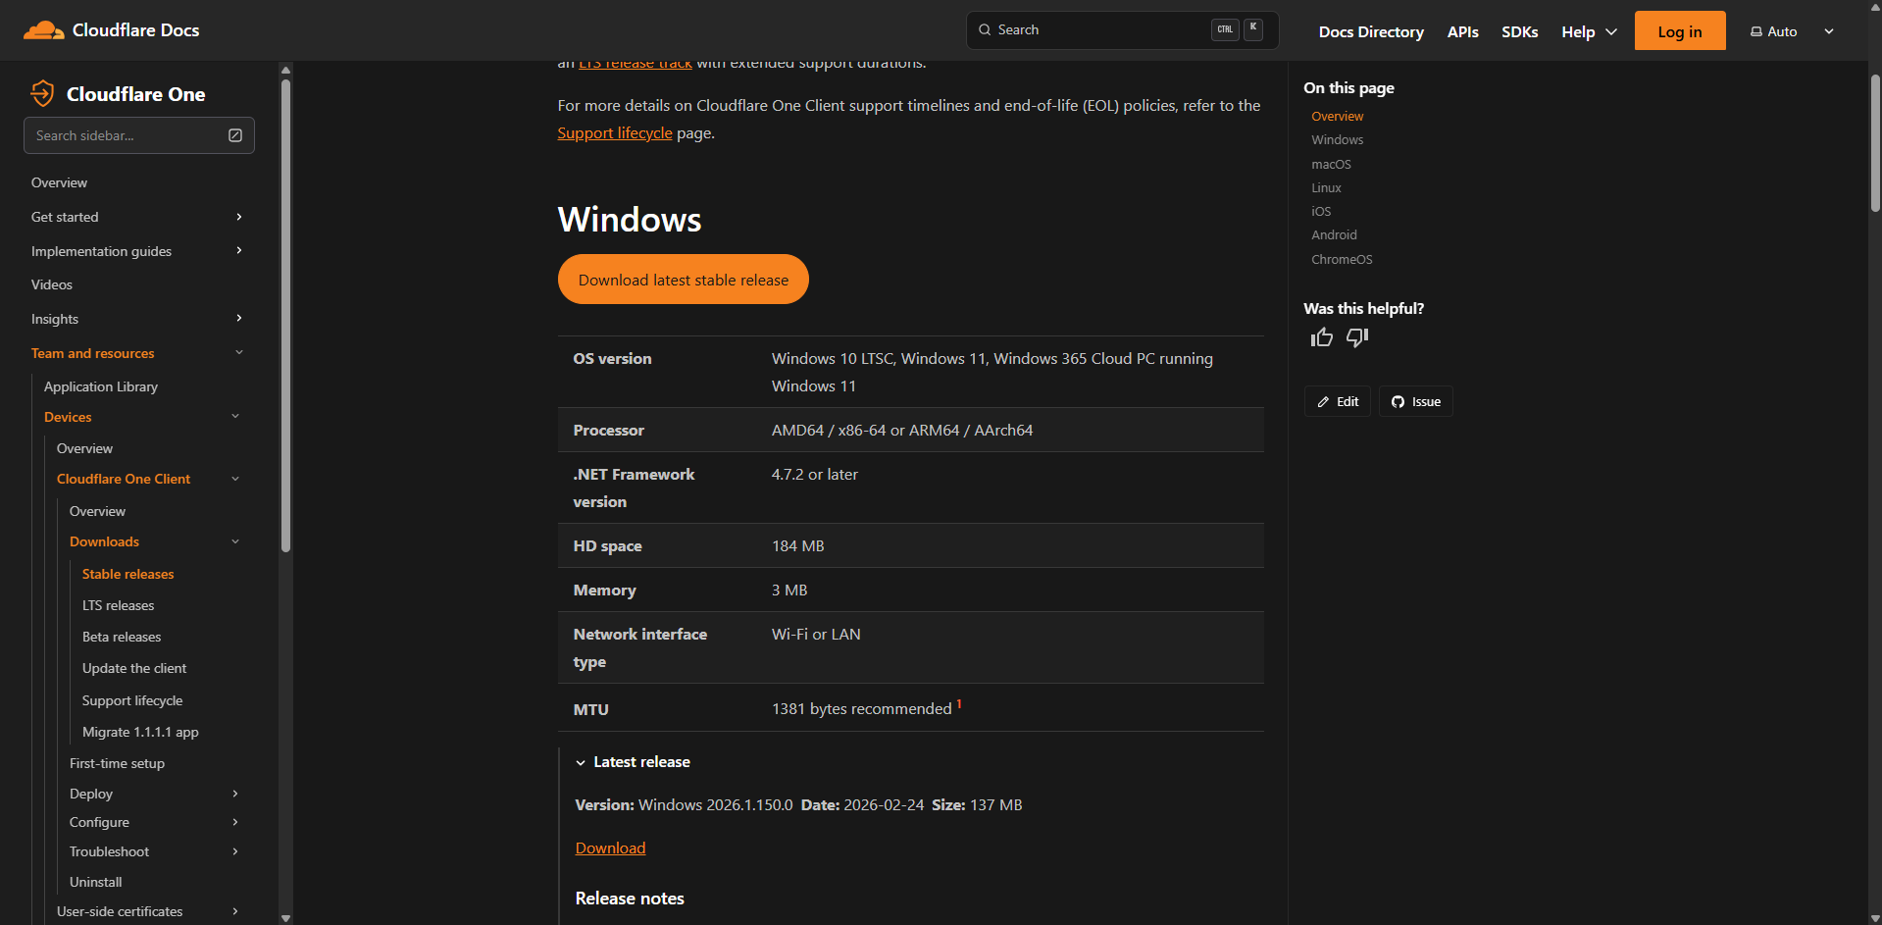Jump to Overview in On this page
1882x925 pixels.
(1337, 116)
